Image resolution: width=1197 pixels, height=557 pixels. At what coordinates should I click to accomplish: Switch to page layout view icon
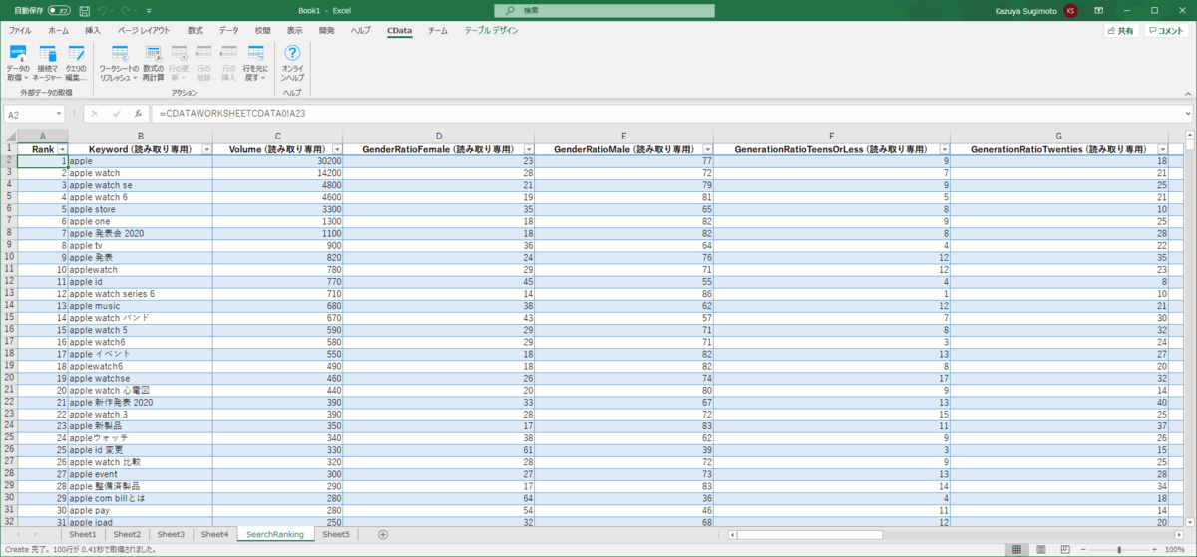(x=1041, y=549)
